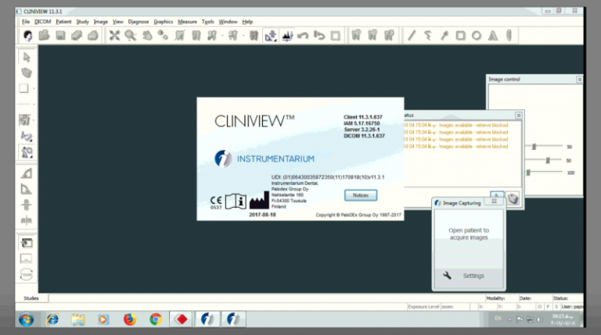601x335 pixels.
Task: Click the undo arrow icon
Action: click(304, 35)
